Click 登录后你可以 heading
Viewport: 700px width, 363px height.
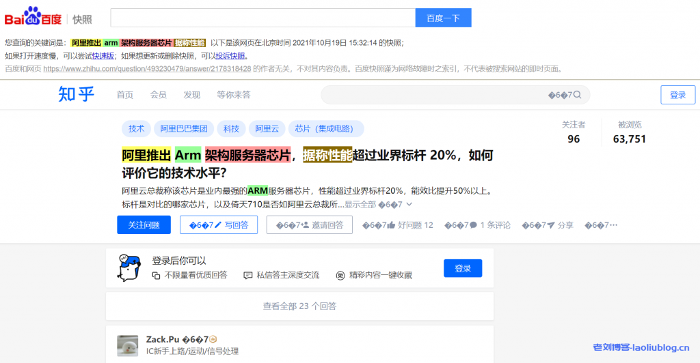[x=178, y=261]
